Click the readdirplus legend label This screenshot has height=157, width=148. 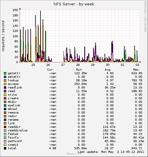18,130
